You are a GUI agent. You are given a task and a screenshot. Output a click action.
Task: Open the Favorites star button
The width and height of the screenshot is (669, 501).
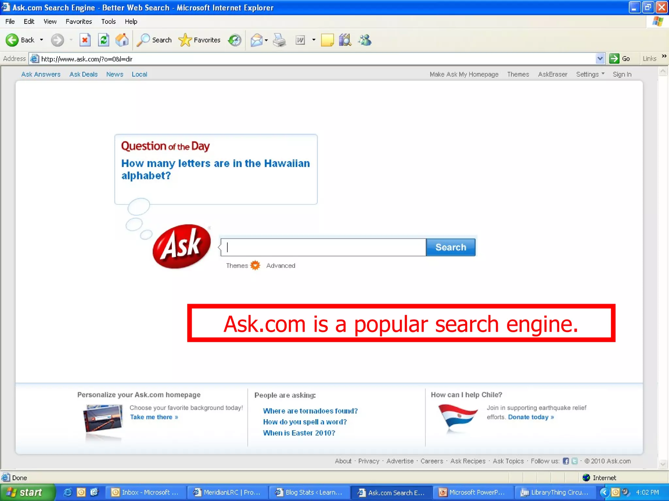click(200, 40)
